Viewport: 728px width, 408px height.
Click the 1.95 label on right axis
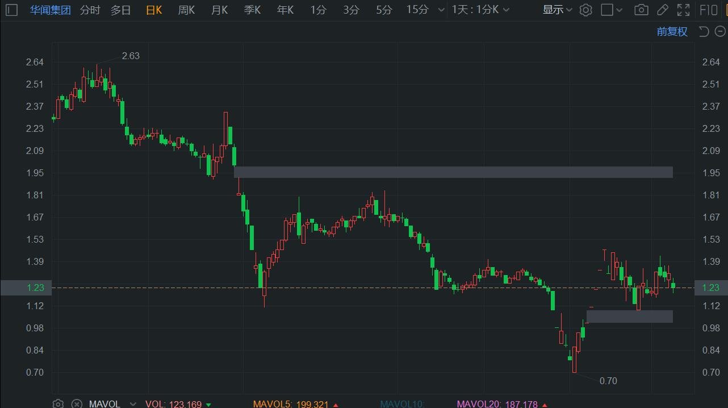click(711, 173)
